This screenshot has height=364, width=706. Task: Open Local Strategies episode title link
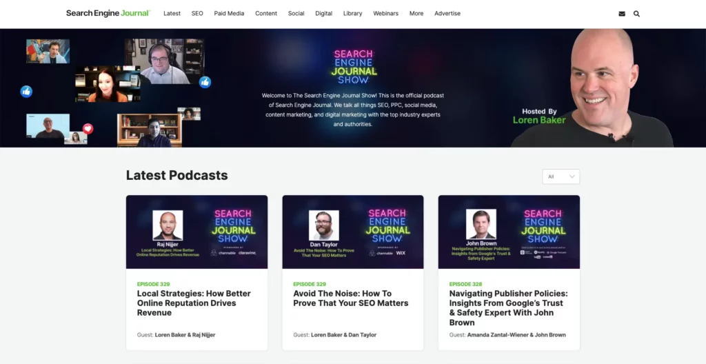[x=194, y=303]
